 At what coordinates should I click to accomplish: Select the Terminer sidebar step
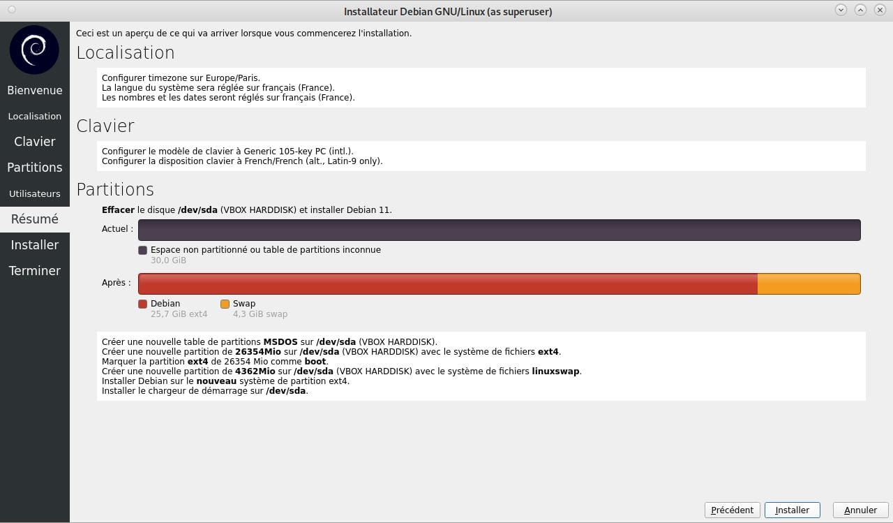click(x=35, y=271)
